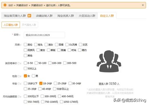Check the 其他 style checkbox

tap(25, 55)
